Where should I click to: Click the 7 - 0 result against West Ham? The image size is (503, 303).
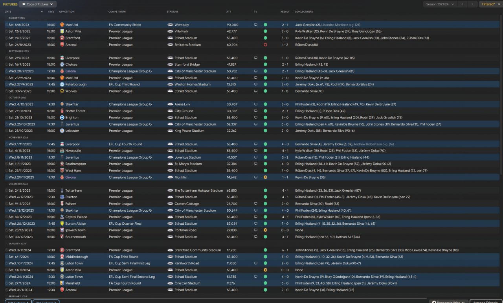pos(285,170)
